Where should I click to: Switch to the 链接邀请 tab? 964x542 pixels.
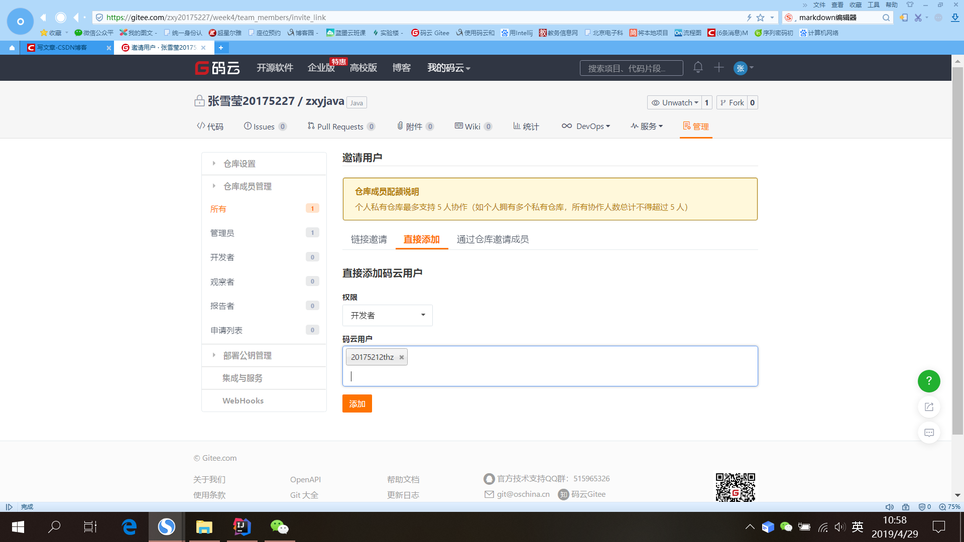coord(369,239)
